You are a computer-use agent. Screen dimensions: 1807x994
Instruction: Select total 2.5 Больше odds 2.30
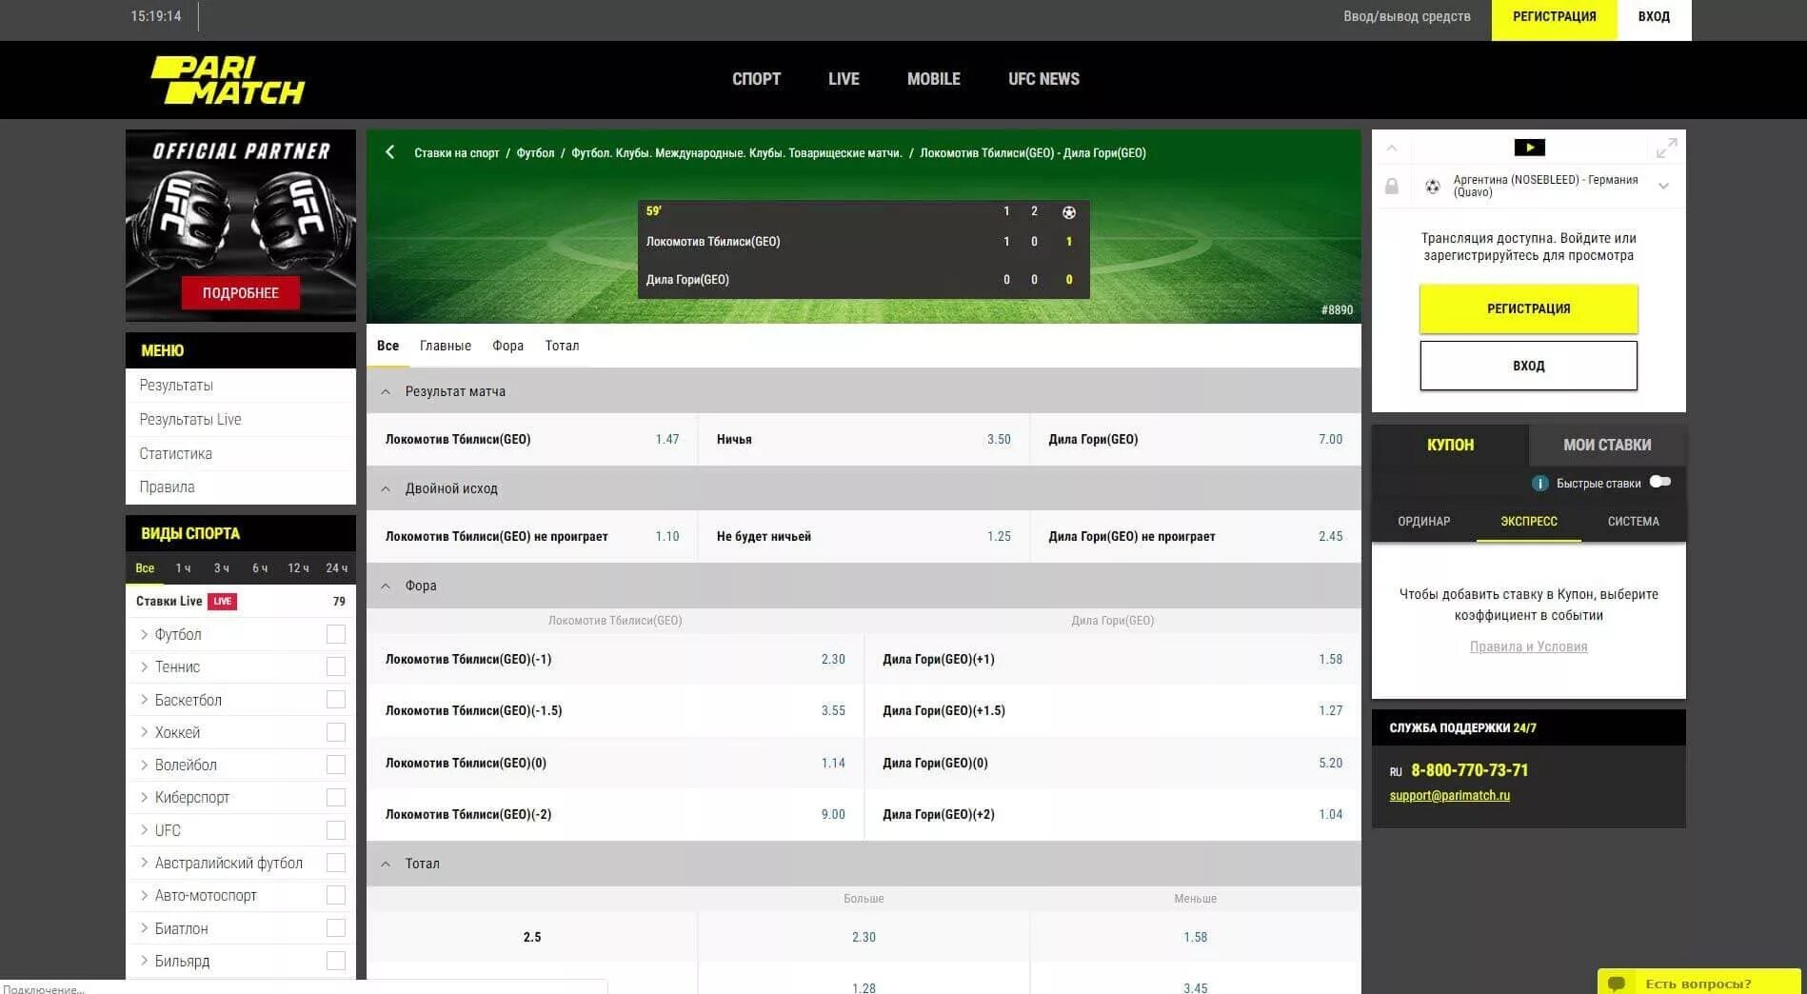coord(864,937)
